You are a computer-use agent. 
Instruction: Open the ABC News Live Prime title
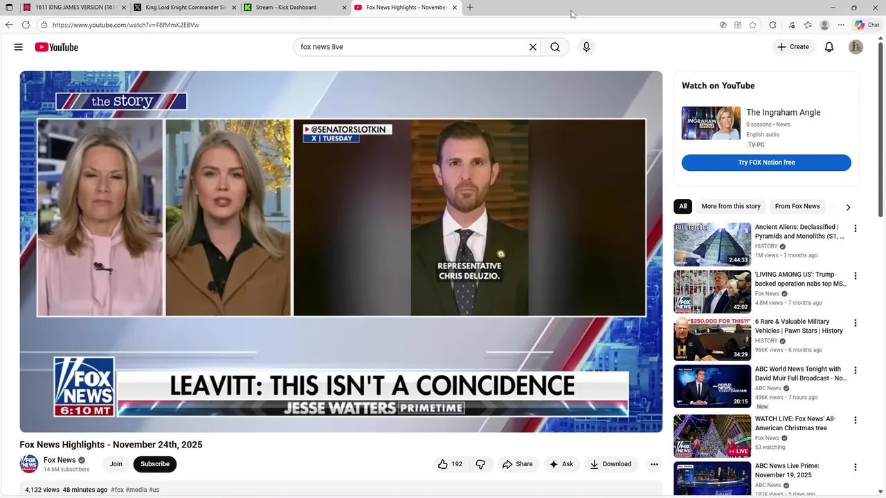(787, 470)
